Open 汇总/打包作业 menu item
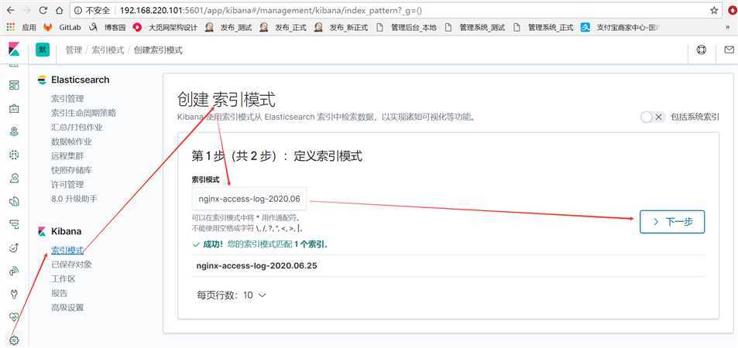This screenshot has height=348, width=738. tap(77, 127)
